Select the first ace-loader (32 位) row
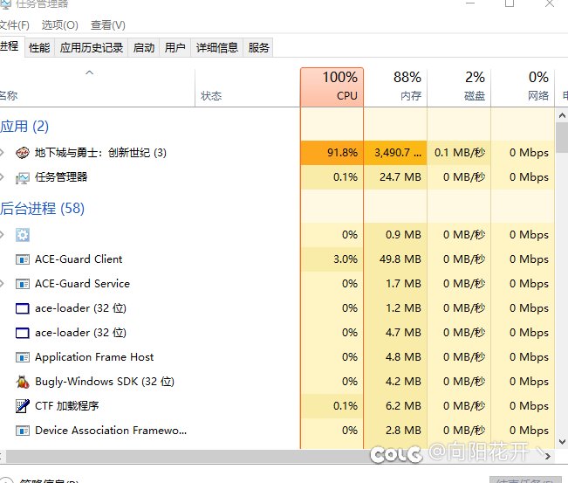This screenshot has width=568, height=483. (x=80, y=308)
